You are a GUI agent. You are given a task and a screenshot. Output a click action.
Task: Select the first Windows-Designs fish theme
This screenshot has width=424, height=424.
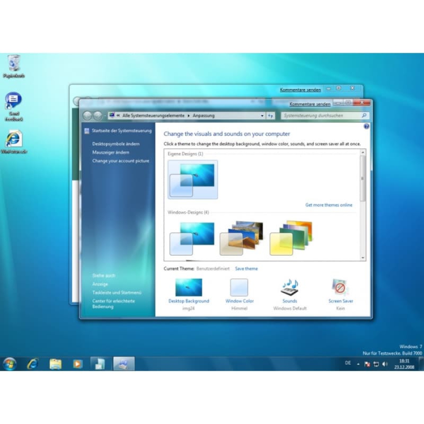coord(192,238)
